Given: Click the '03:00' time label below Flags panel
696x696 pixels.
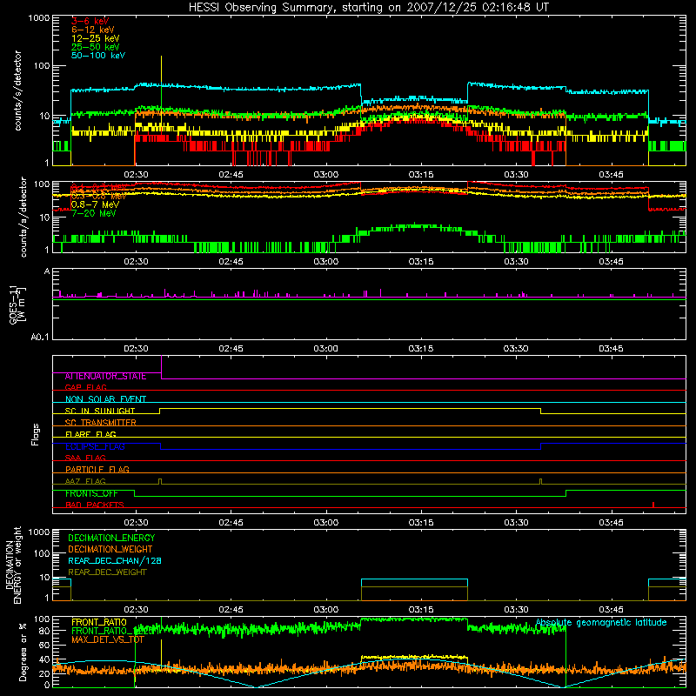Looking at the screenshot, I should (325, 523).
